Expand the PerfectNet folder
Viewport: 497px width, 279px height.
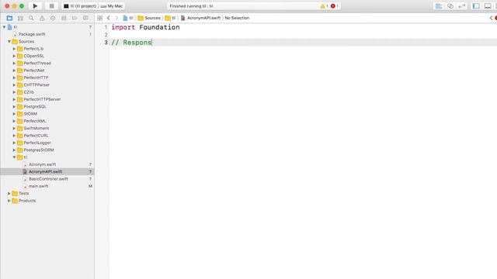(14, 71)
